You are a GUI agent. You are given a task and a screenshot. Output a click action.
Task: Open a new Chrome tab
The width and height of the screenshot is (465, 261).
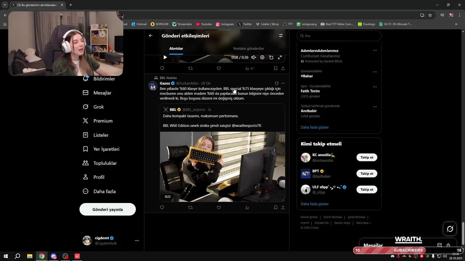click(x=70, y=5)
